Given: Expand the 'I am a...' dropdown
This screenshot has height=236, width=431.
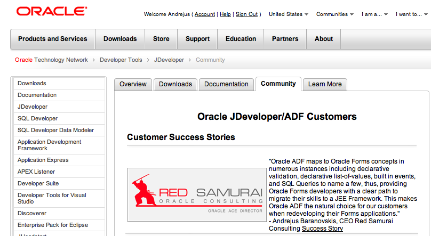Looking at the screenshot, I should pyautogui.click(x=374, y=14).
